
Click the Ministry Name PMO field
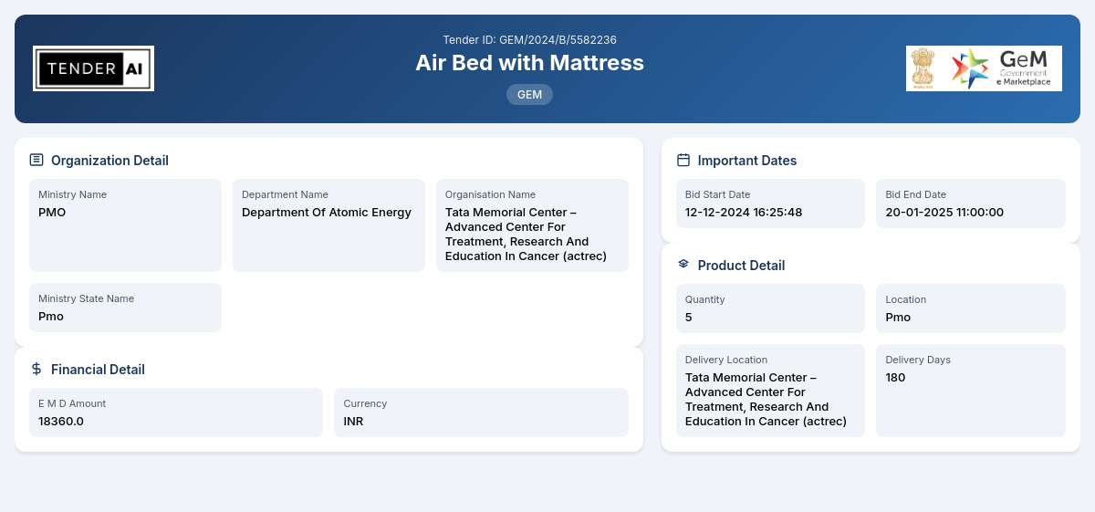(x=125, y=225)
